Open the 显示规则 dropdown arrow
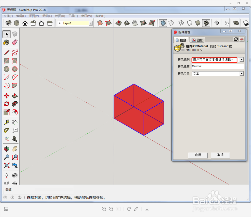The width and height of the screenshot is (251, 217). [x=241, y=60]
